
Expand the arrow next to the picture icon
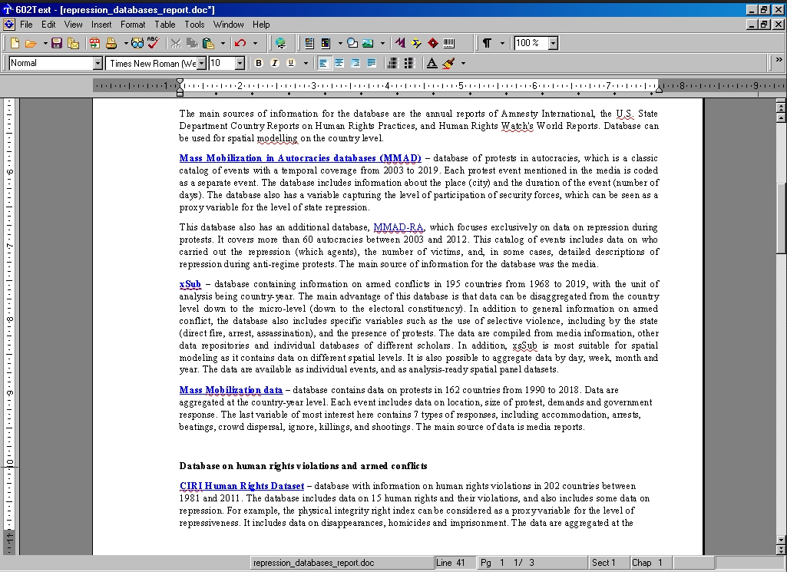(382, 43)
